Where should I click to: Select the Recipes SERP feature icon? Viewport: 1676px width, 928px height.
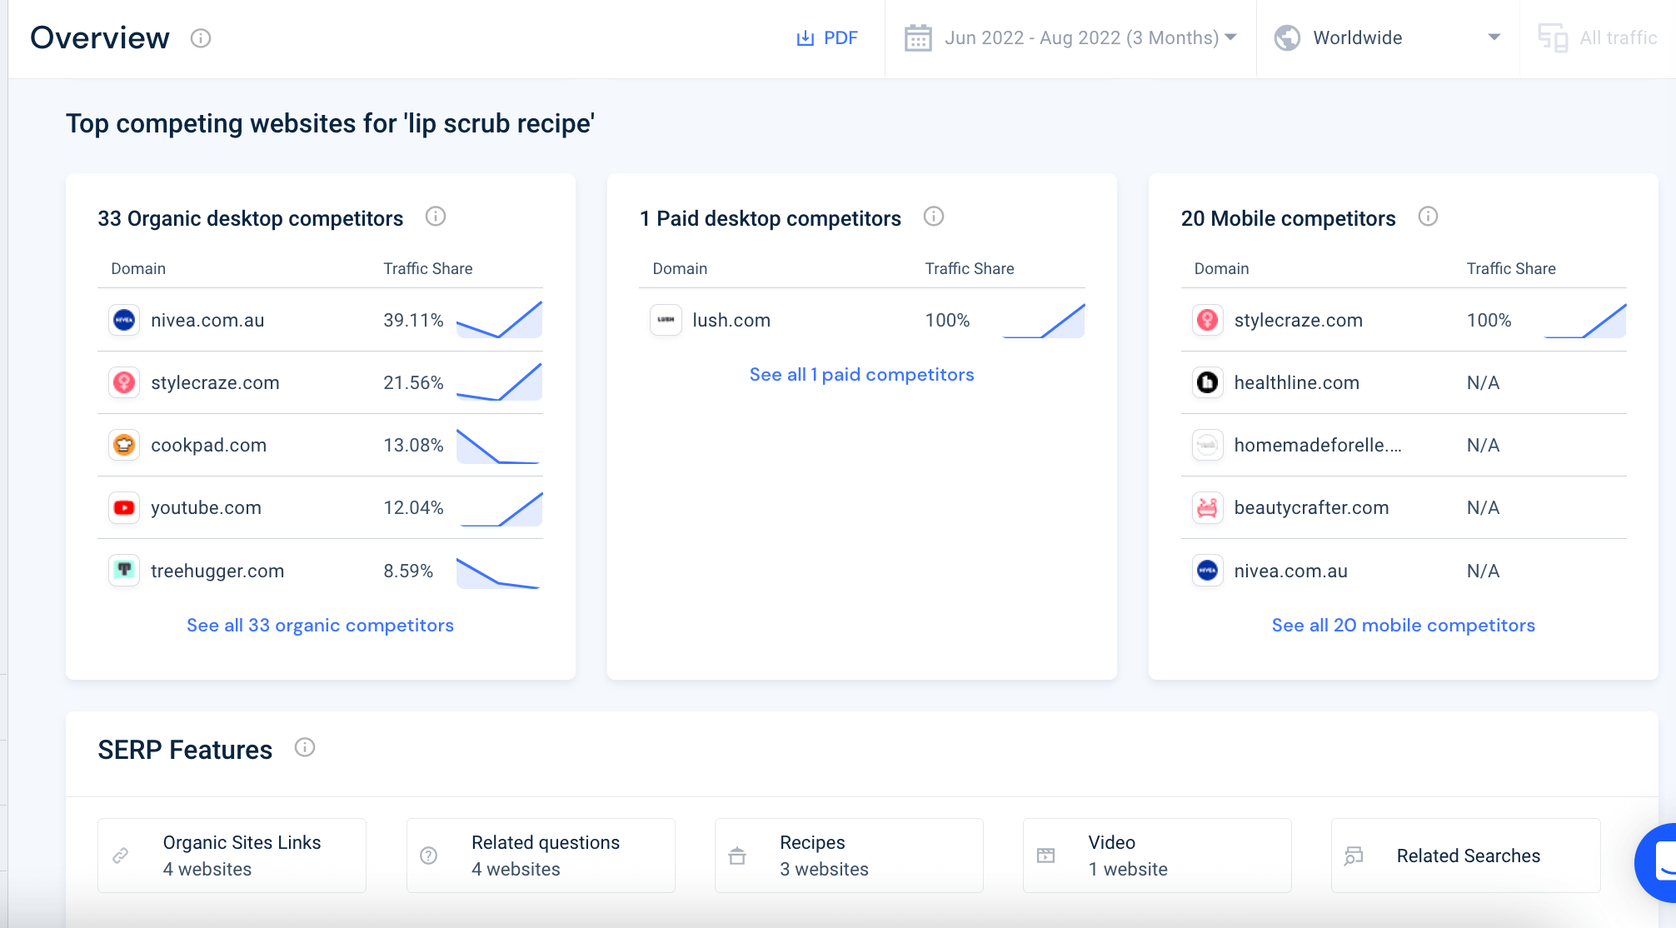tap(736, 855)
